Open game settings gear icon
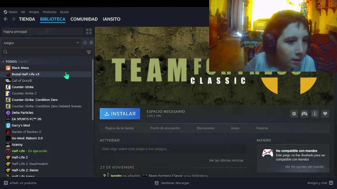 294,114
